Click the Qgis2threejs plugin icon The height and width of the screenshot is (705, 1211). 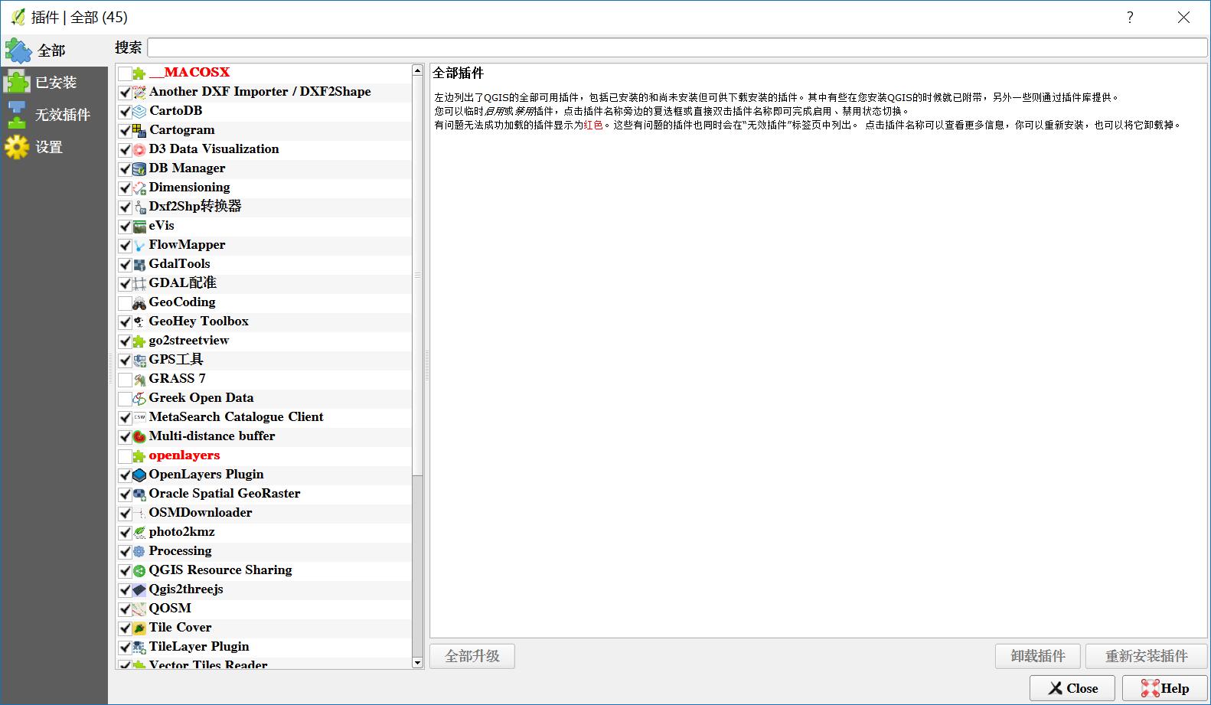[139, 590]
